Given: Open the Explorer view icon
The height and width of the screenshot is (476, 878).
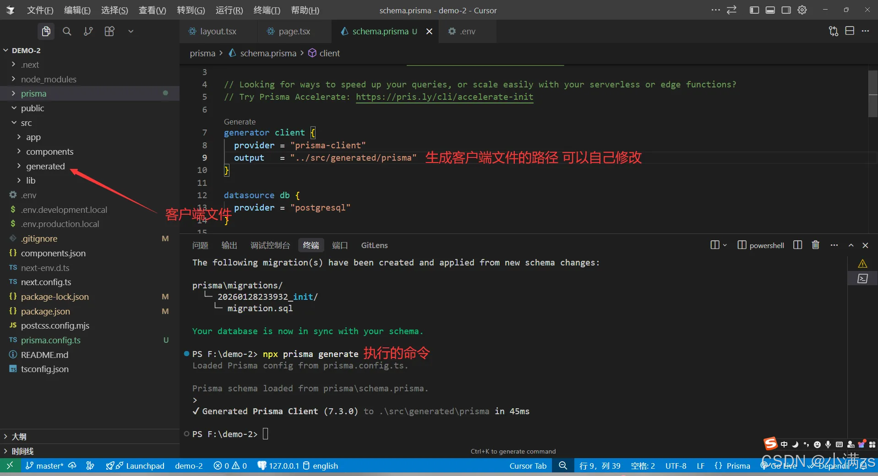Looking at the screenshot, I should click(x=46, y=31).
